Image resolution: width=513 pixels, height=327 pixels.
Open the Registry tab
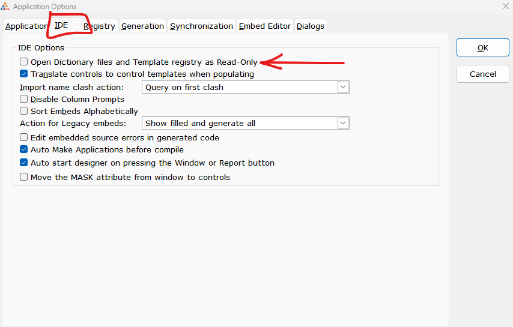(x=100, y=26)
